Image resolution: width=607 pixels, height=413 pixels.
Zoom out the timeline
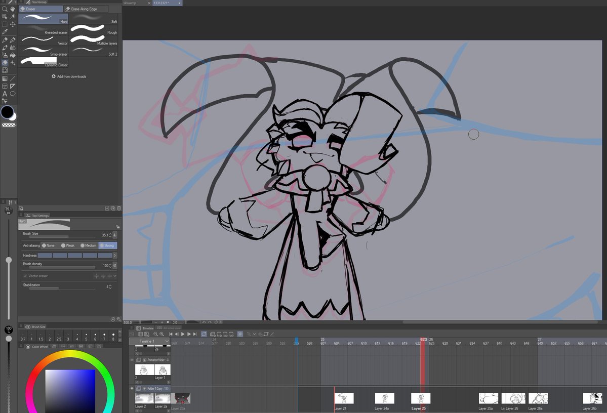point(155,334)
